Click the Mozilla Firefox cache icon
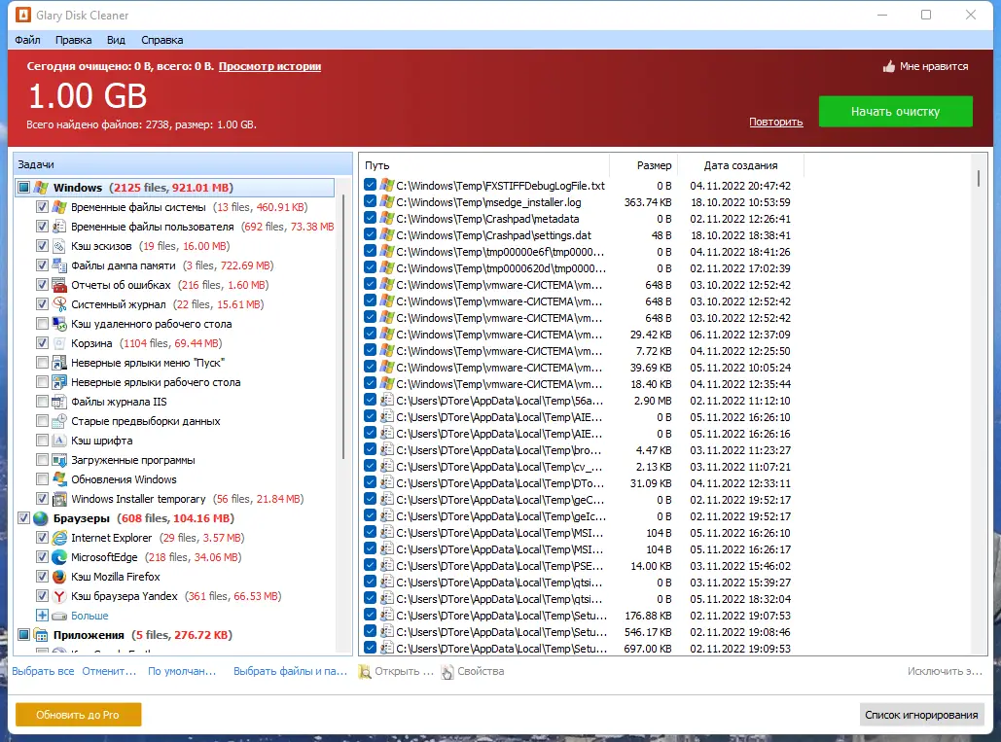The image size is (1001, 742). tap(58, 577)
